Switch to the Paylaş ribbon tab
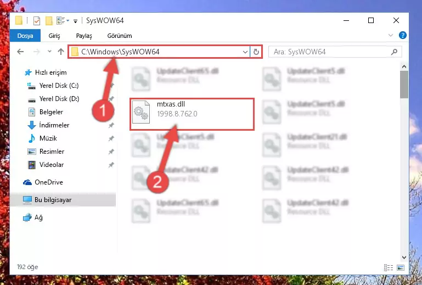The width and height of the screenshot is (422, 285). 84,36
